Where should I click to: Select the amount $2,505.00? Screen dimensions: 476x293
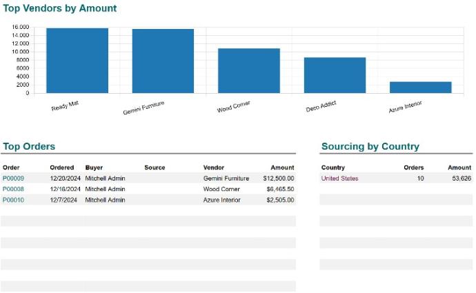pyautogui.click(x=280, y=200)
